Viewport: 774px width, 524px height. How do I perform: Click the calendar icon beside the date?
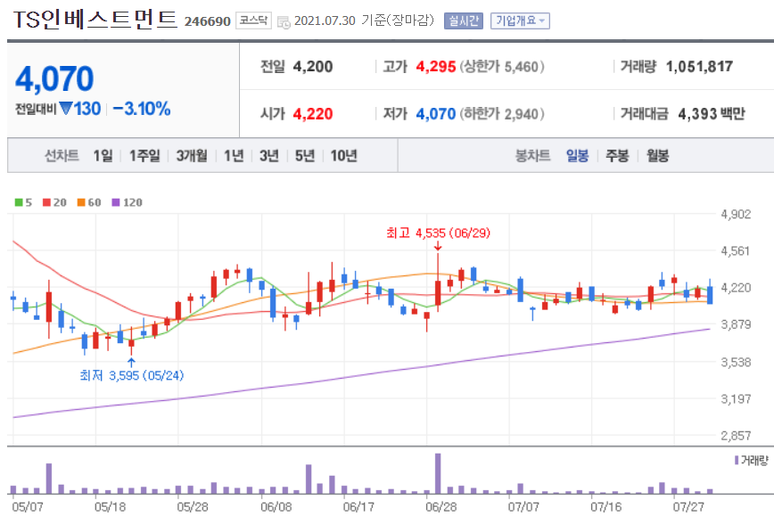pyautogui.click(x=284, y=21)
